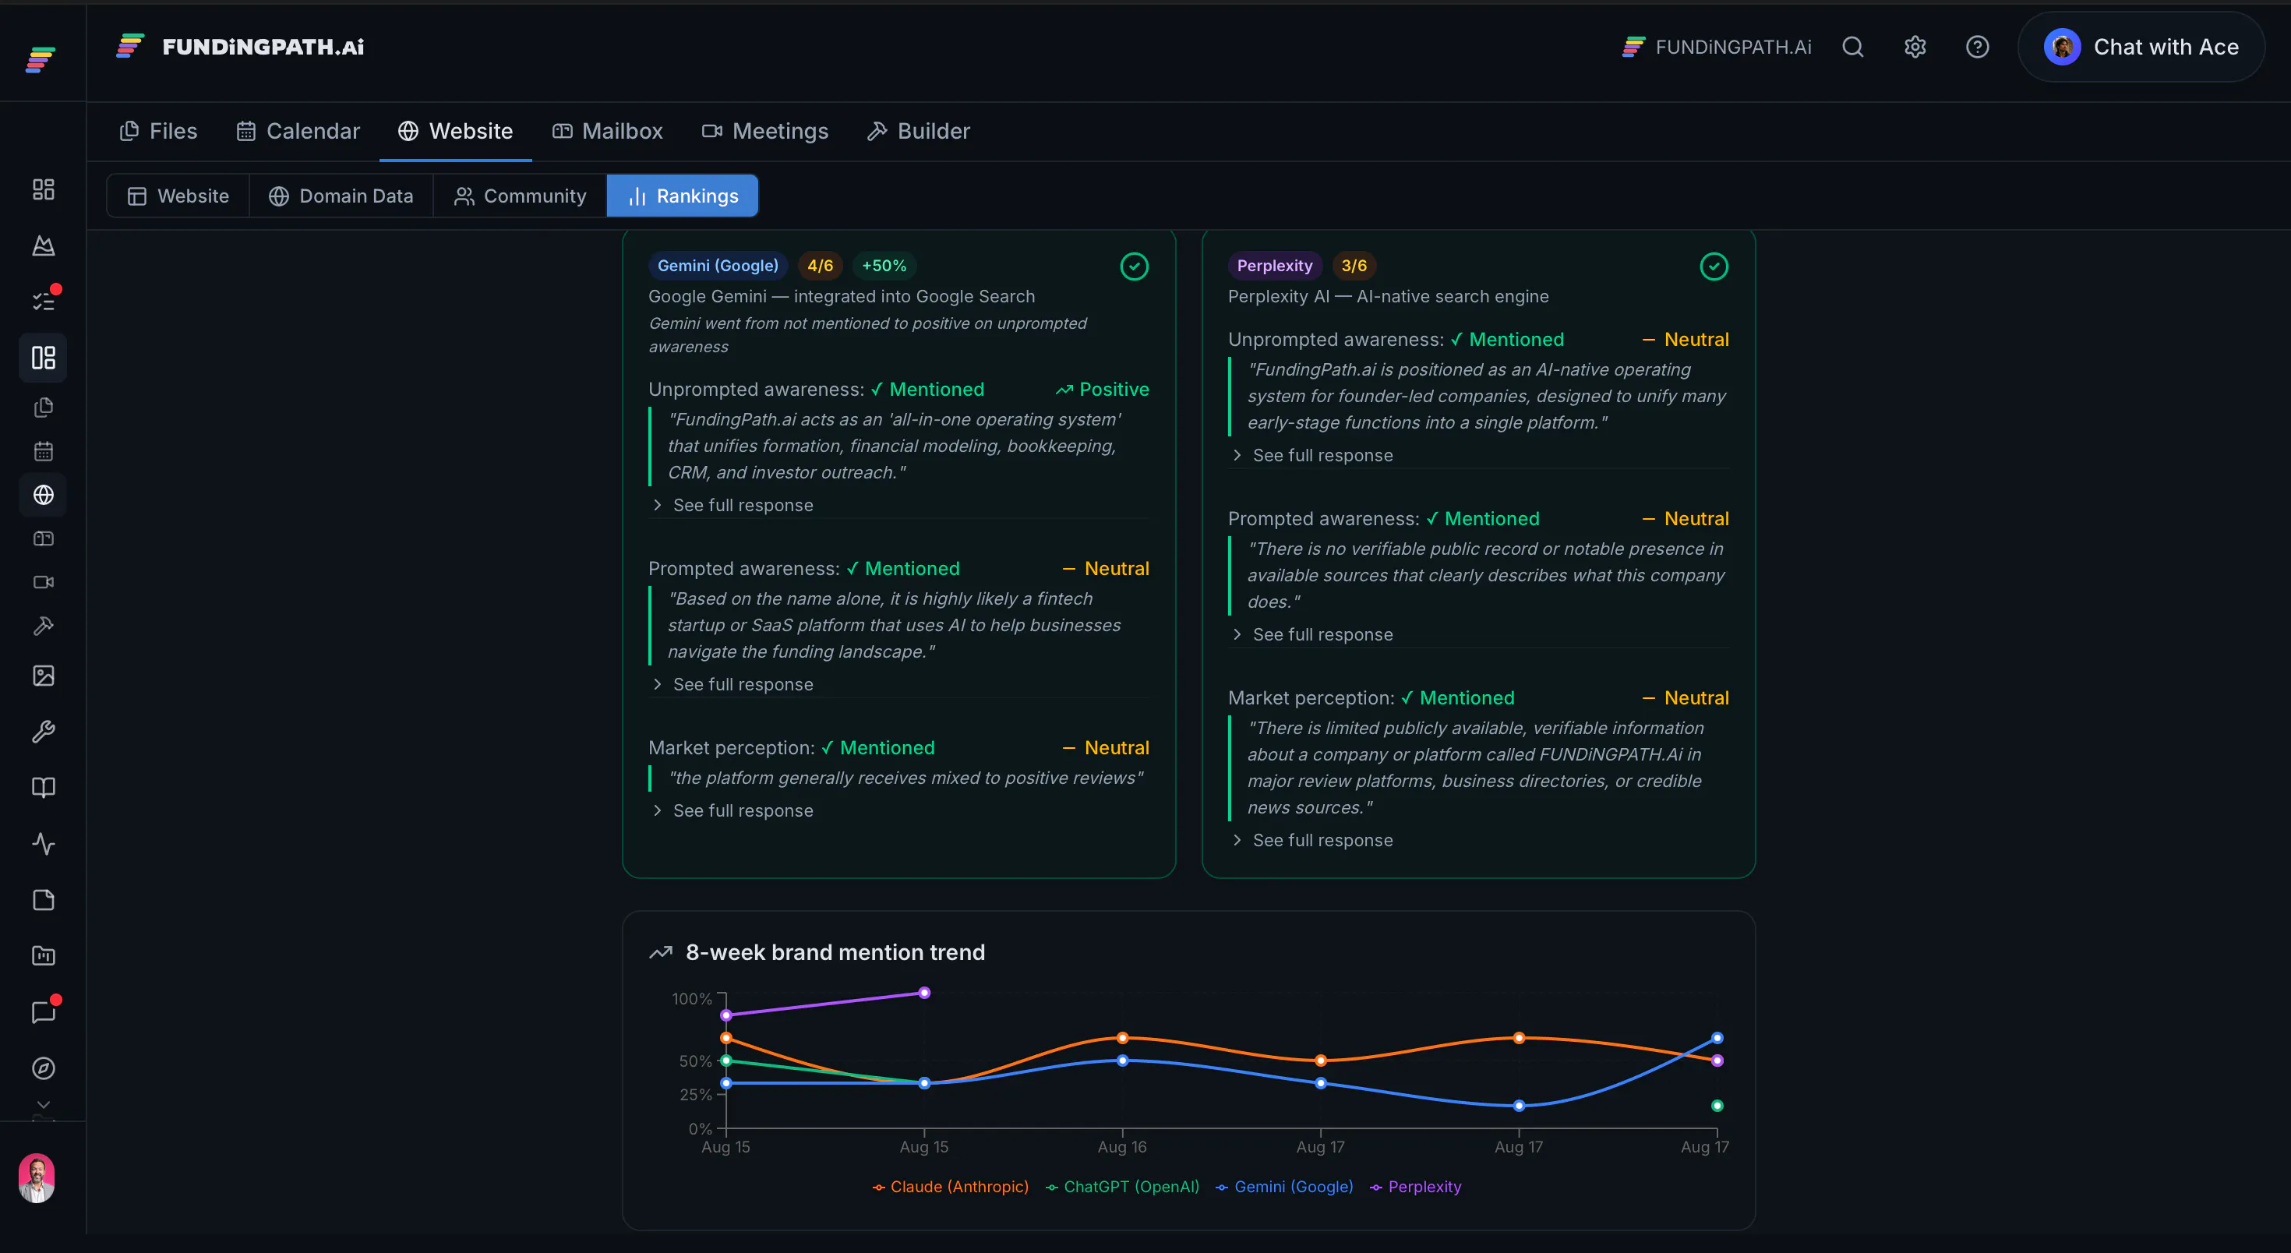The width and height of the screenshot is (2291, 1253).
Task: Open the mailbox icon in sidebar
Action: pyautogui.click(x=43, y=538)
